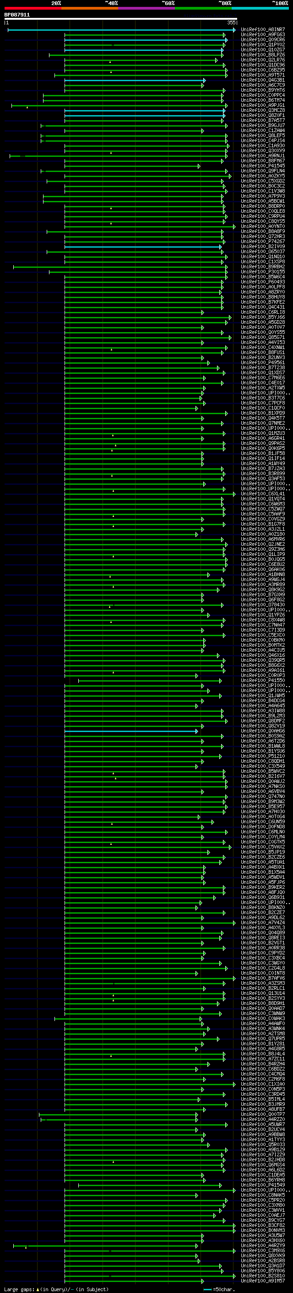Viewport: 293px width, 1293px height.
Task: Click the green alignment bar for UniRef100_A9RNJ1
Action: point(119,156)
